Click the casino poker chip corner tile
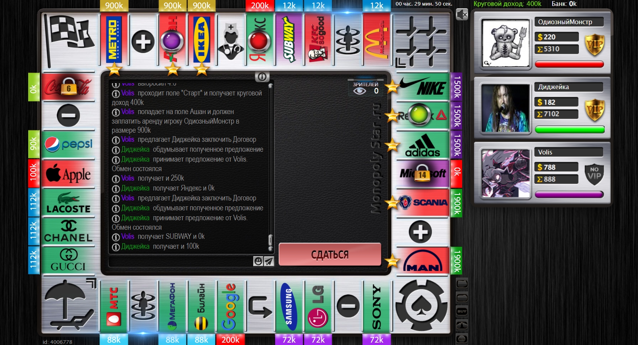Viewport: 638px width, 345px height. point(421,306)
